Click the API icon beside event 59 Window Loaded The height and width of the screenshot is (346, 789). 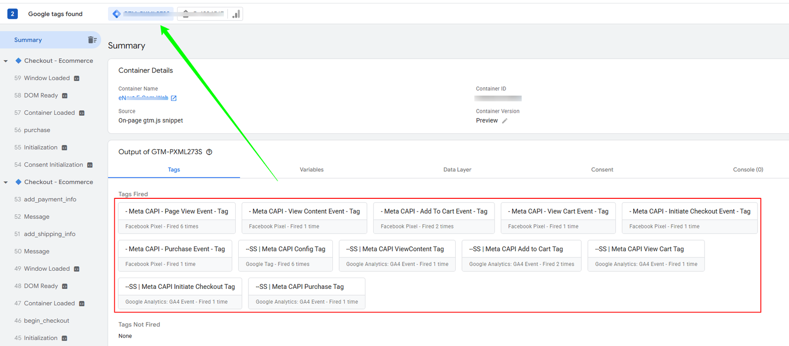click(x=76, y=78)
